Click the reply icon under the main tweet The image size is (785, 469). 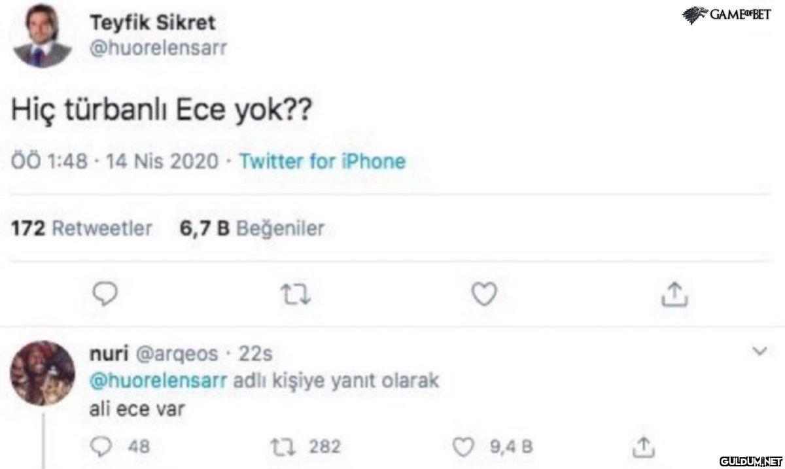pyautogui.click(x=103, y=296)
